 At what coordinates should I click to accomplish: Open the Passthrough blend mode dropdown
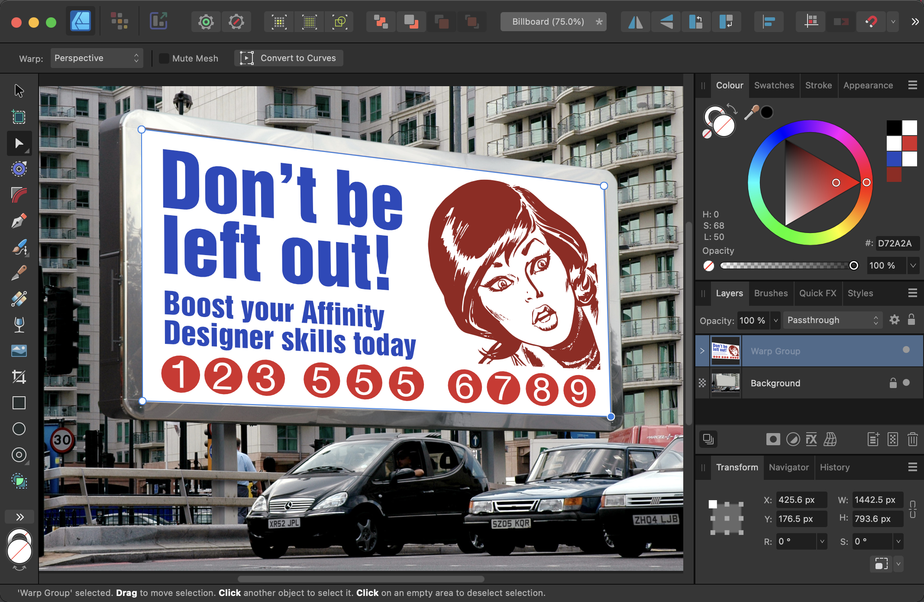(833, 320)
